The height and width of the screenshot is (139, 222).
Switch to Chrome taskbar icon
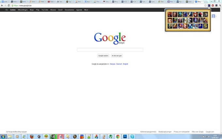tap(118, 137)
